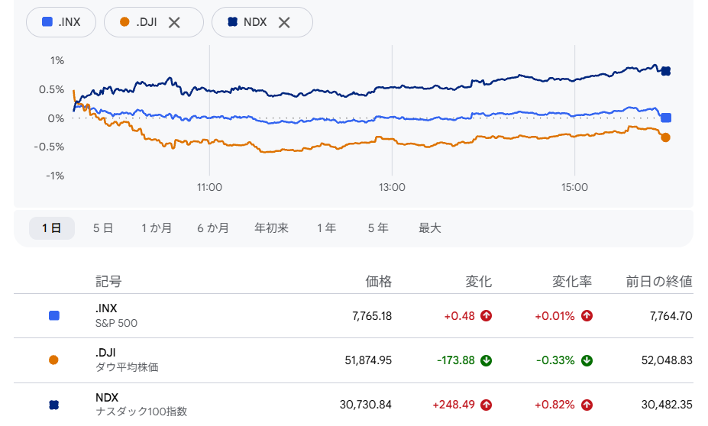Open the .DJI ダウ平均株価 row
708x426 pixels.
(354, 360)
